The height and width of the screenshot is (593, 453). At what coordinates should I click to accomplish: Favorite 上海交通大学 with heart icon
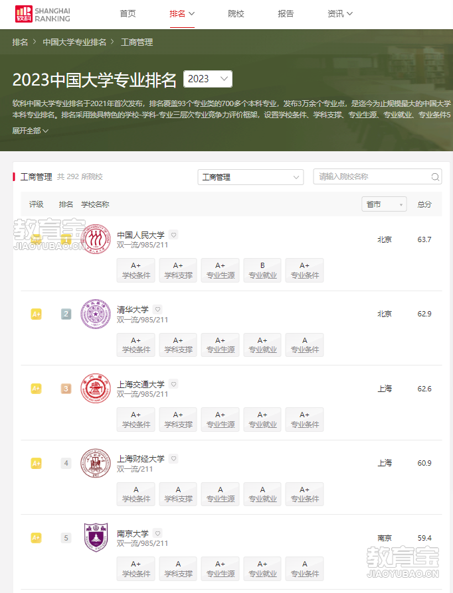pyautogui.click(x=173, y=384)
